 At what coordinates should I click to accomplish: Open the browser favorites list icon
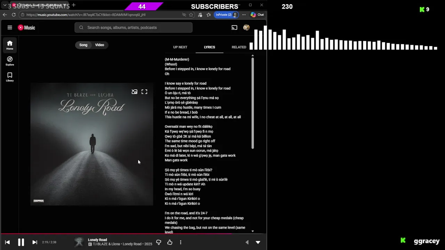[x=209, y=15]
